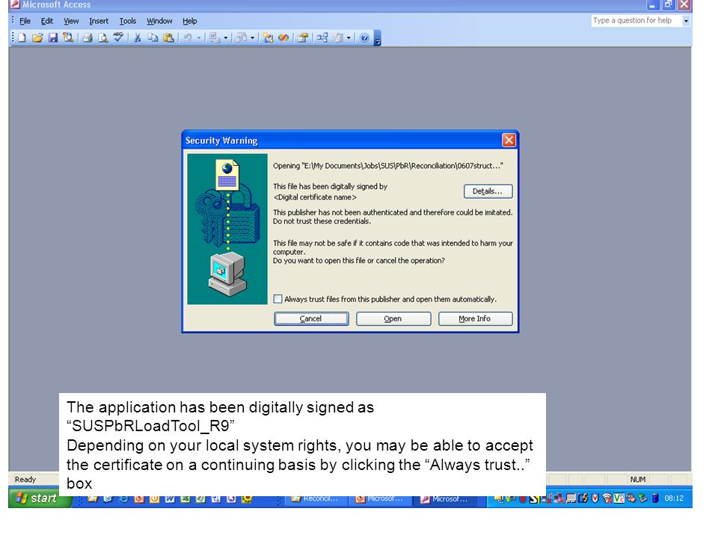Click the 'Ready' status bar text
This screenshot has height=538, width=718.
pyautogui.click(x=25, y=480)
